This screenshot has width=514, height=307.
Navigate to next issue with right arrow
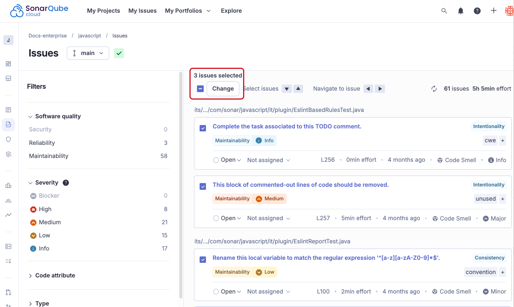pos(380,89)
